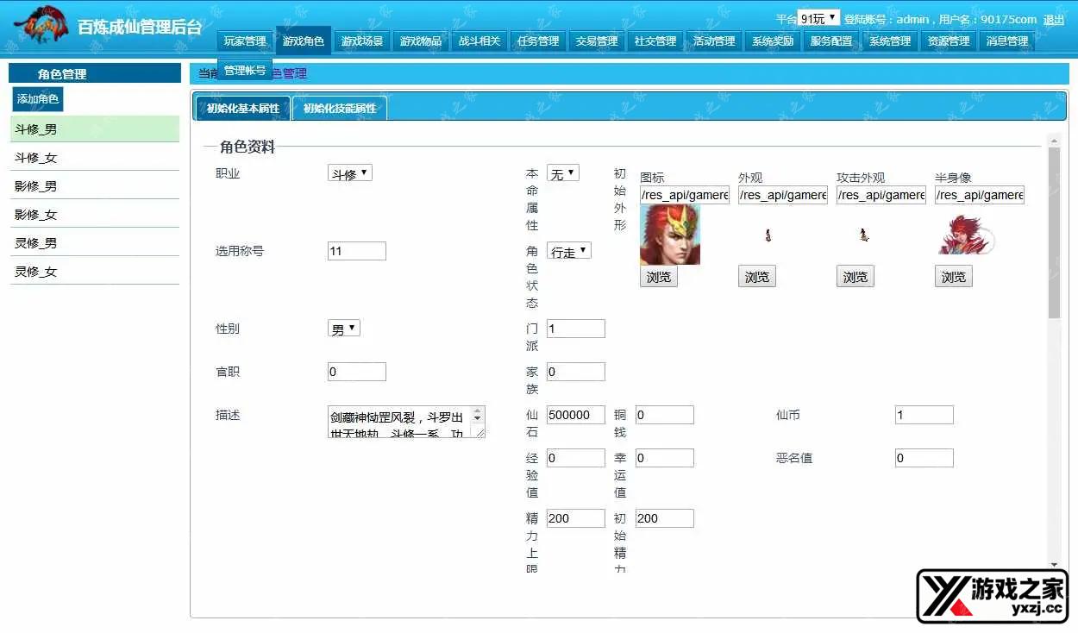Click the red-haired character icon thumbnail
Image resolution: width=1078 pixels, height=633 pixels.
tap(669, 235)
